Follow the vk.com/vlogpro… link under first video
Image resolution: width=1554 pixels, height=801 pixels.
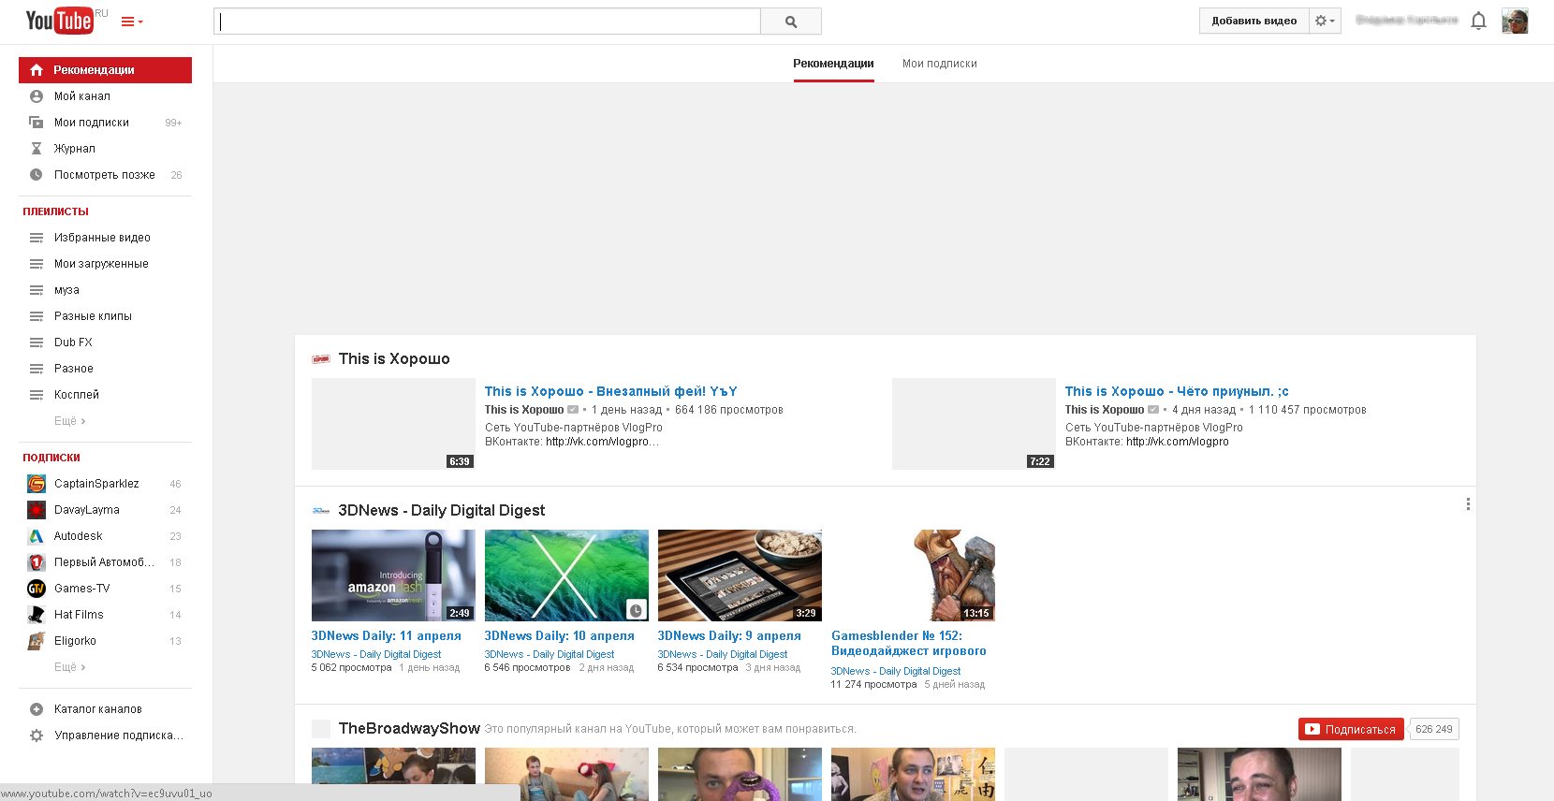click(x=602, y=442)
